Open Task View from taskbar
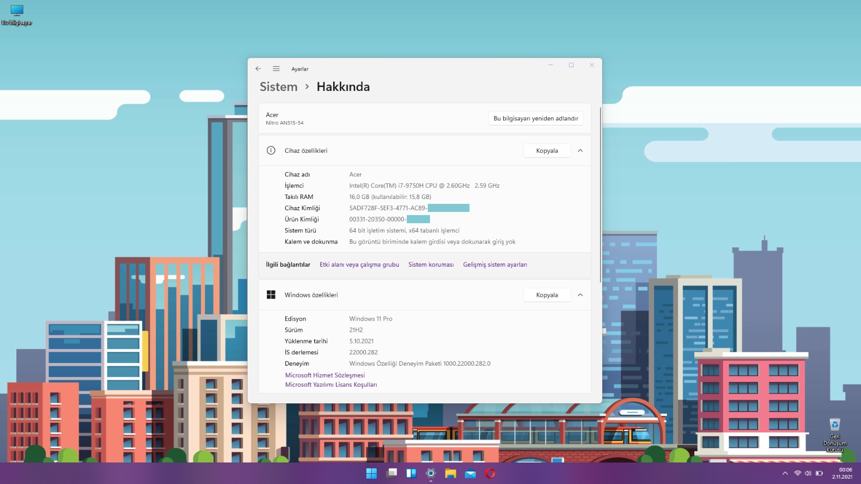The height and width of the screenshot is (484, 861). click(x=392, y=473)
